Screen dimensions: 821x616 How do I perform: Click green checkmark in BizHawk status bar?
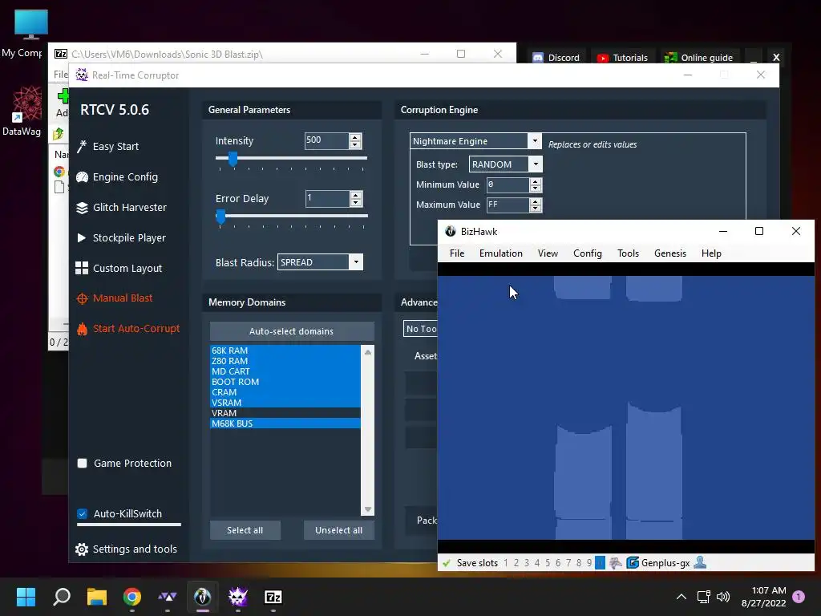tap(447, 563)
